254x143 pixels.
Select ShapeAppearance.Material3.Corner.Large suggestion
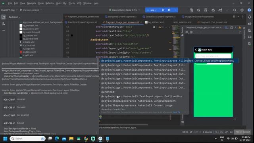pos(137,105)
